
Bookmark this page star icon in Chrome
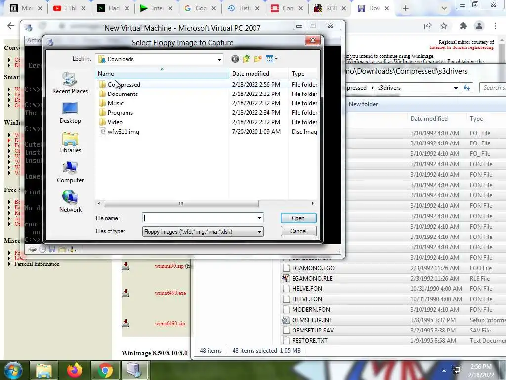444,26
